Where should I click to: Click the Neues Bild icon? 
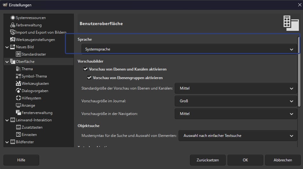(12, 47)
